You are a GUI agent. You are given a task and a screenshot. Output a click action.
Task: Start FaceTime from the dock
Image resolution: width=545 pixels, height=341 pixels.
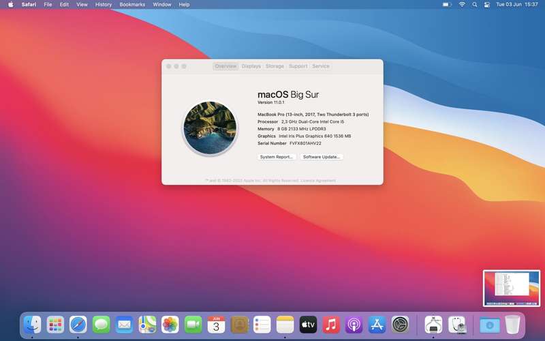point(193,325)
